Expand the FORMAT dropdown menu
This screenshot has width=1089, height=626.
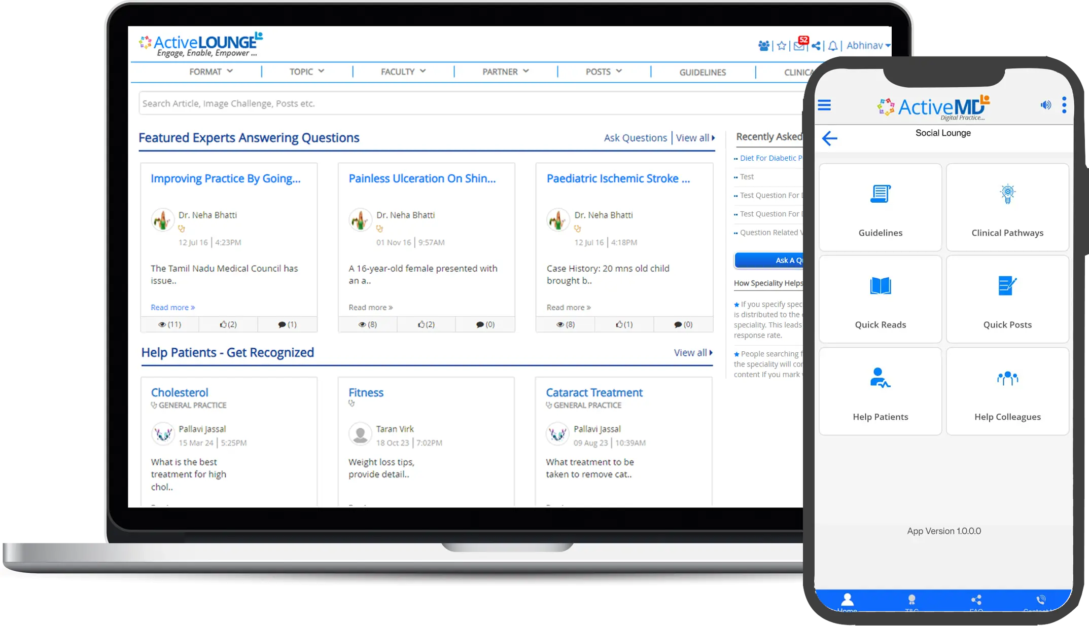pos(211,72)
